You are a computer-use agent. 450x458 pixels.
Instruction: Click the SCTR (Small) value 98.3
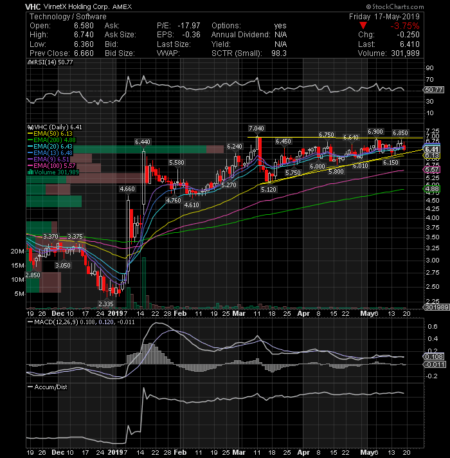(x=279, y=53)
